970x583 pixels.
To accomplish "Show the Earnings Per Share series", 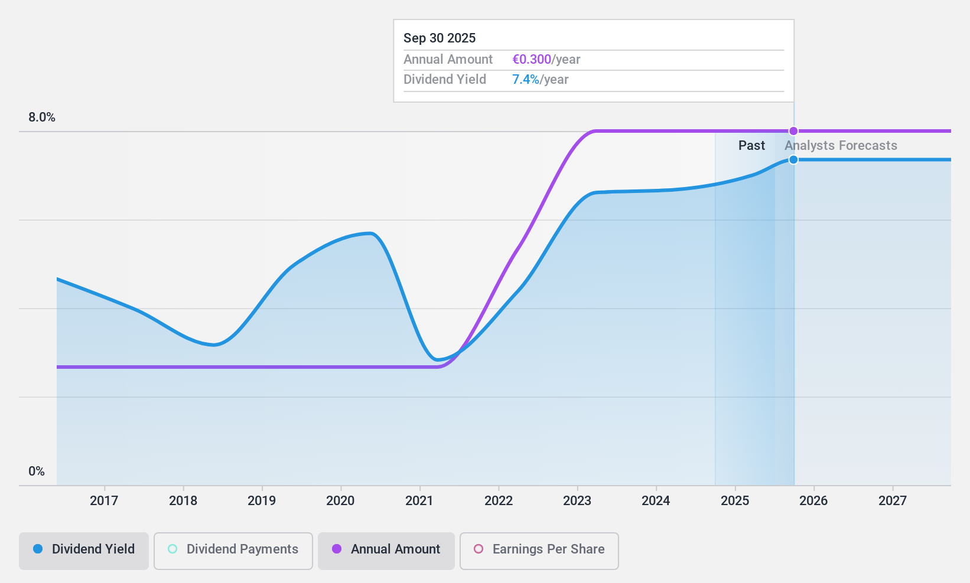I will click(x=539, y=551).
